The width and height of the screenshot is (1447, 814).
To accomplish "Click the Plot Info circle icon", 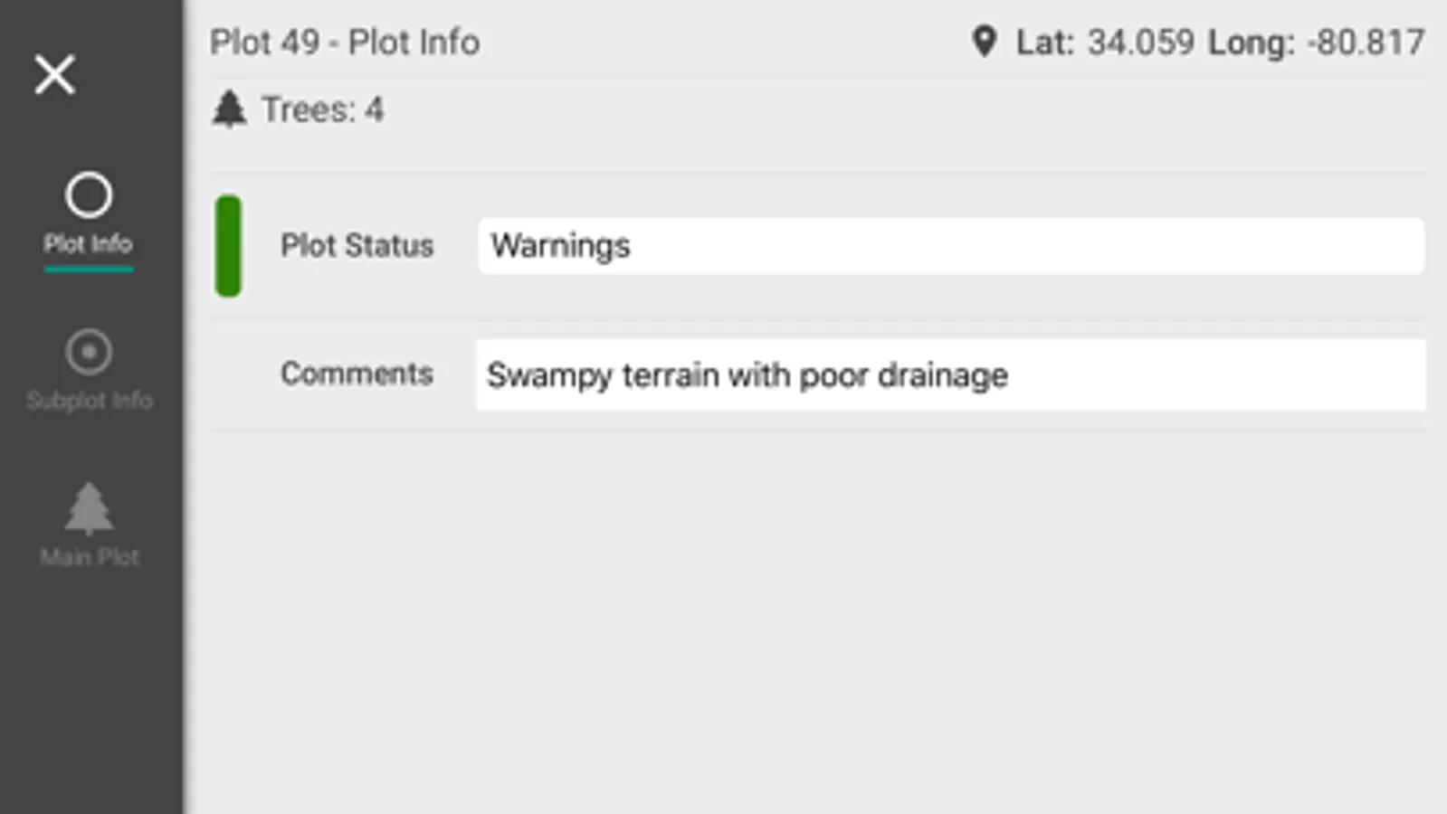I will coord(89,194).
